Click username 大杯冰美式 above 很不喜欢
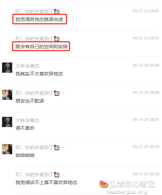162x195 pixels. tap(27, 120)
